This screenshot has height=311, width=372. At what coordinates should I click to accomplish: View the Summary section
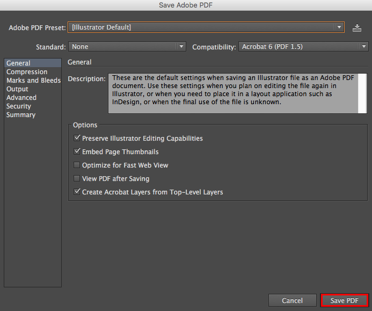(x=21, y=115)
